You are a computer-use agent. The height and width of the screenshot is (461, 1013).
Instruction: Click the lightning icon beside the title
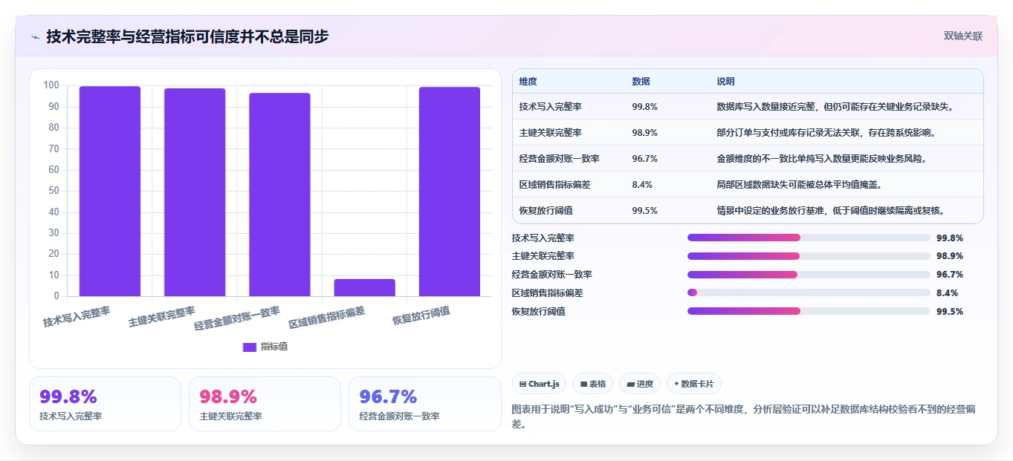coord(35,36)
